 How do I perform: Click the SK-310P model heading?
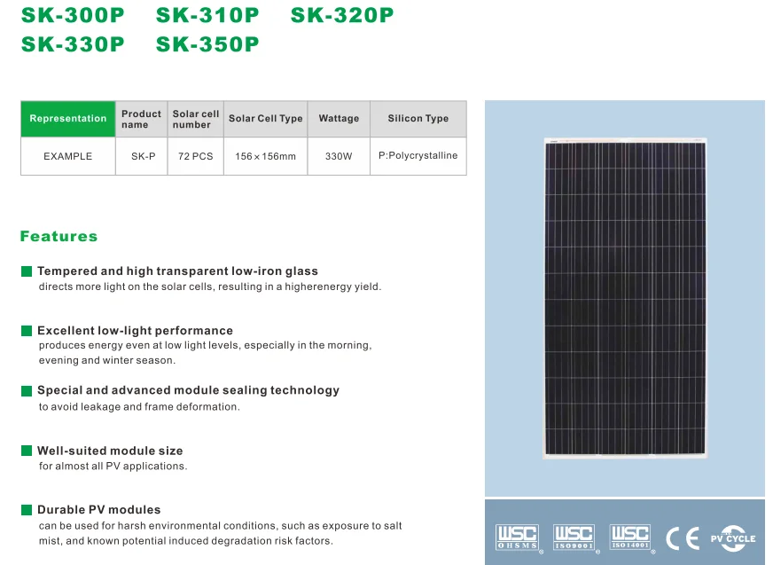(207, 15)
